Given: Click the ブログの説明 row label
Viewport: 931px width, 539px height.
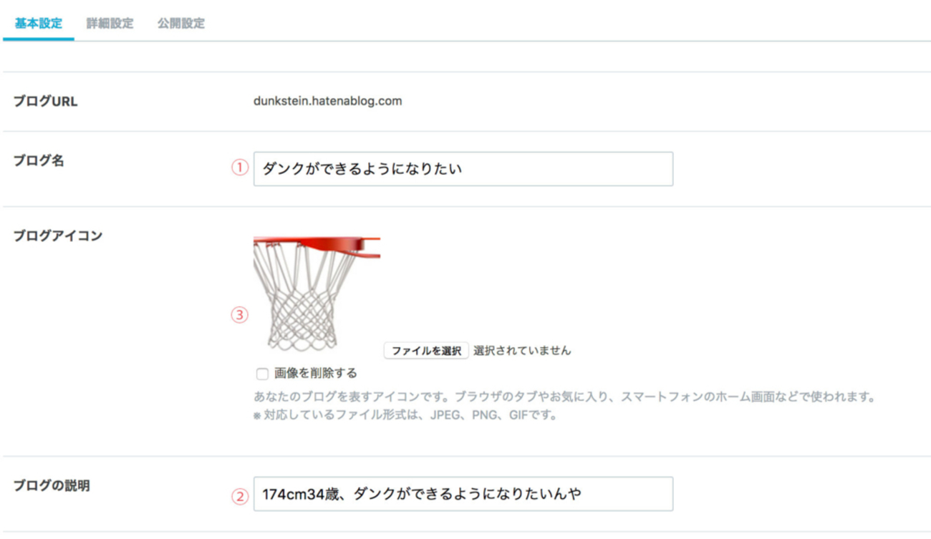Looking at the screenshot, I should click(52, 486).
